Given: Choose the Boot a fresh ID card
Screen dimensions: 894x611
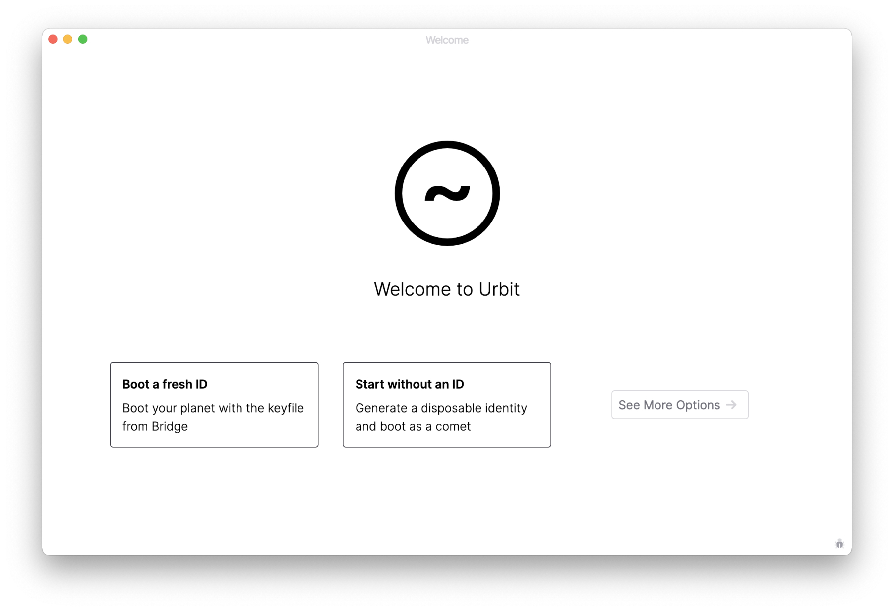Looking at the screenshot, I should coord(214,405).
